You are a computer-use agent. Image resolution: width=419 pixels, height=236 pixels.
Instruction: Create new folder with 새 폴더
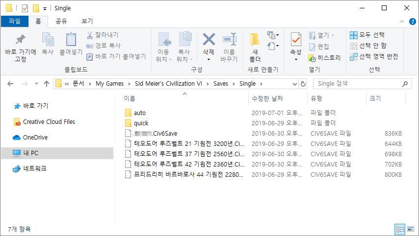tap(255, 47)
